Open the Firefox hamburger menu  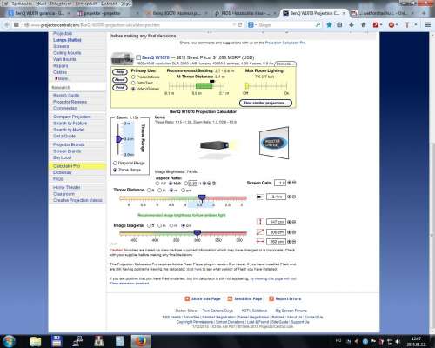[428, 25]
